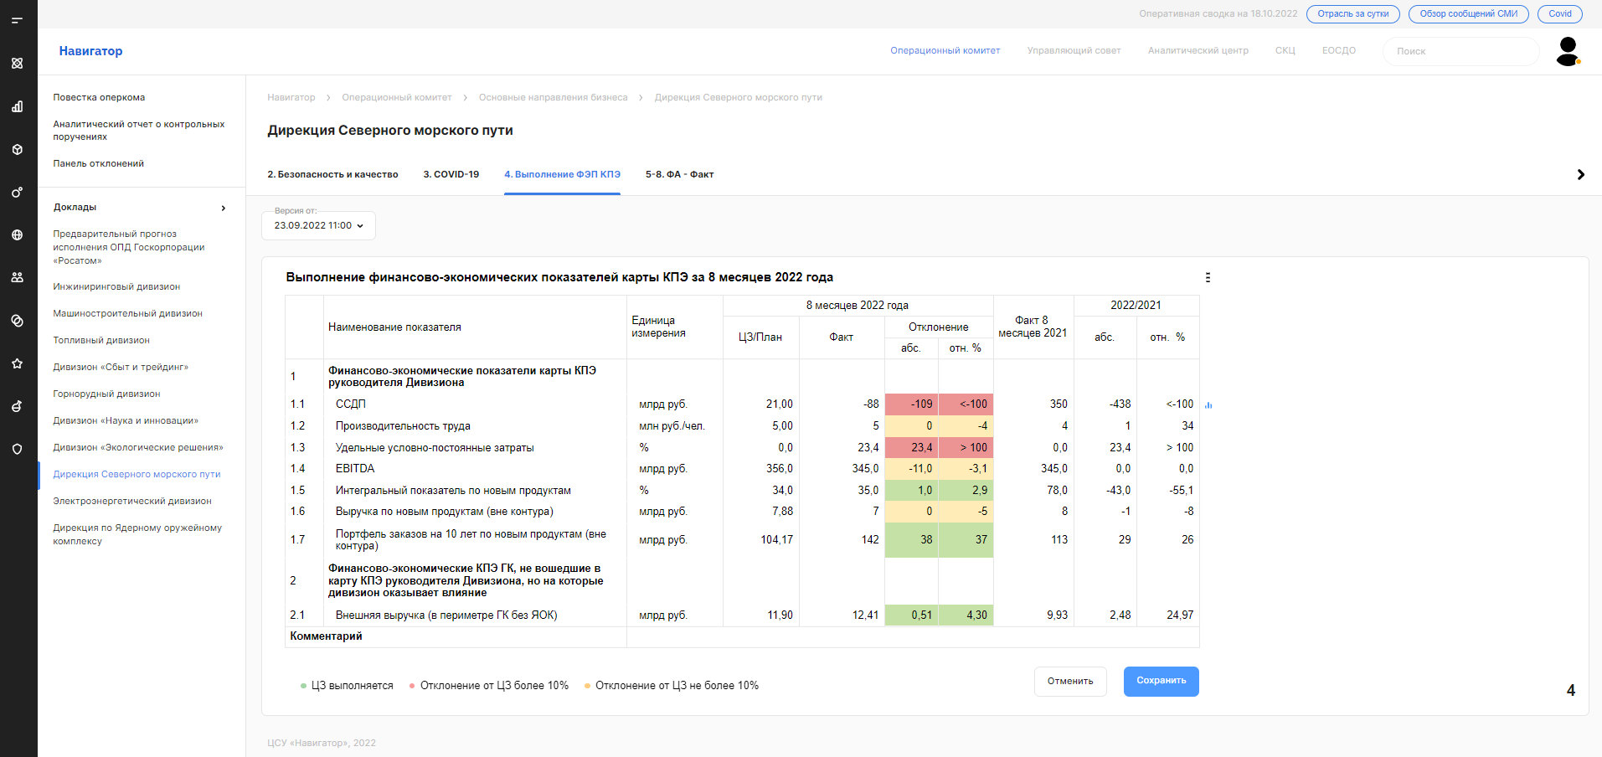Open the Операционный комитет top menu item

coord(945,50)
